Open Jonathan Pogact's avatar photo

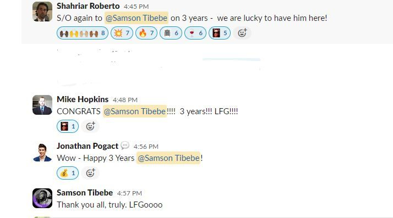tap(42, 152)
